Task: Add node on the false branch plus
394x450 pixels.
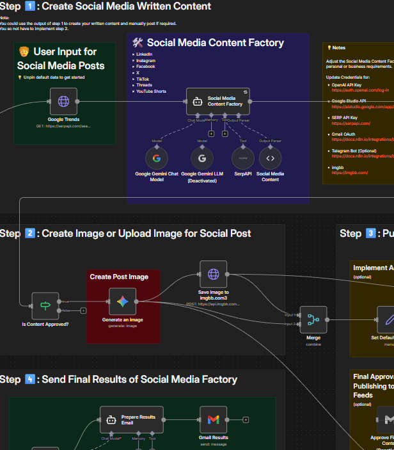Action: tap(83, 310)
